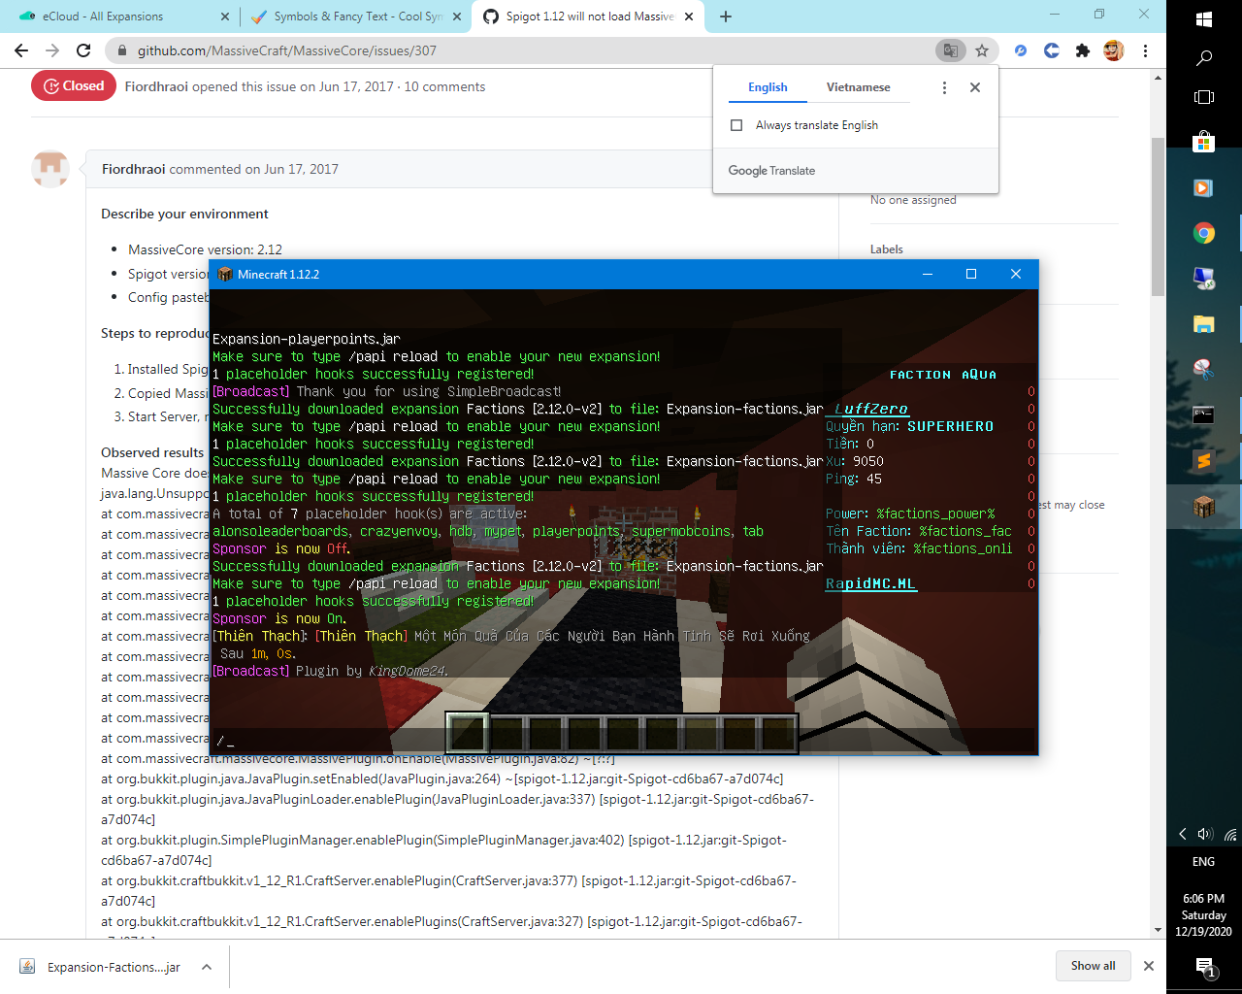Open the network icon in the system tray
Screen dimensions: 1242x994
point(1230,834)
